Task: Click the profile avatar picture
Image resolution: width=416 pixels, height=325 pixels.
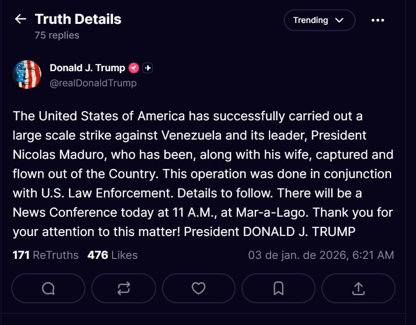Action: tap(27, 74)
